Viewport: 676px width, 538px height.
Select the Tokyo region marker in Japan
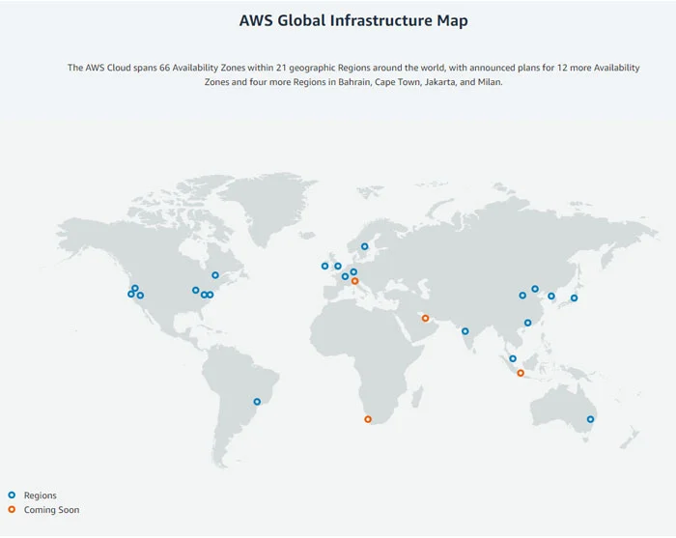[575, 297]
